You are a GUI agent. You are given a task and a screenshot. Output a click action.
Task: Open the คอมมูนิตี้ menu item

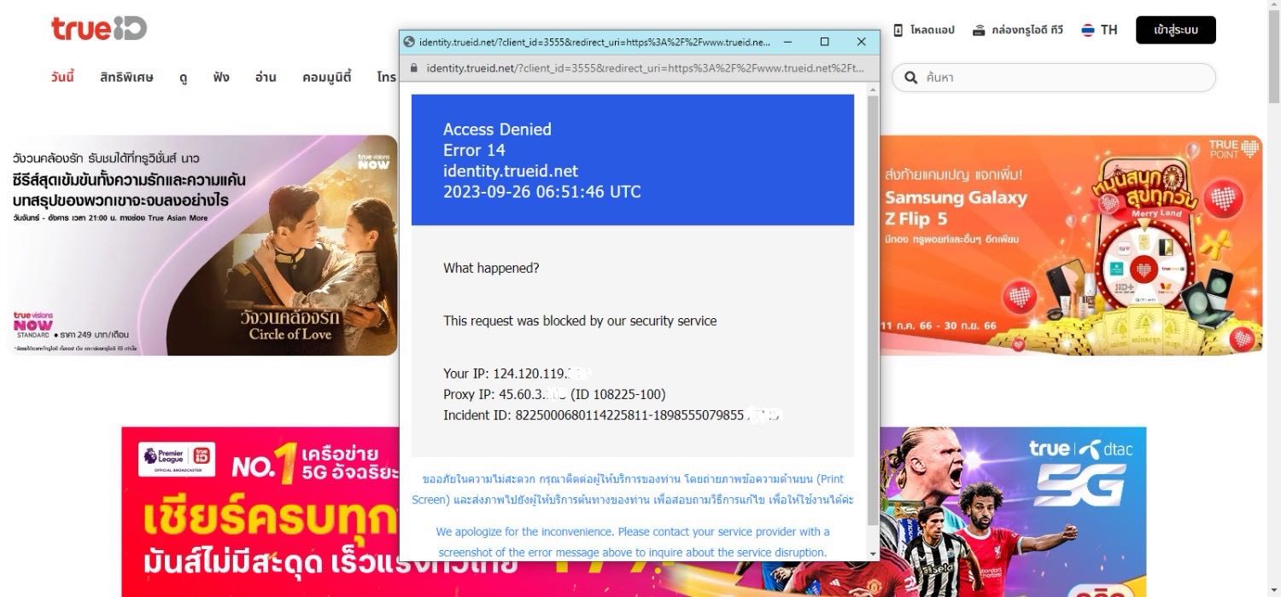point(326,77)
